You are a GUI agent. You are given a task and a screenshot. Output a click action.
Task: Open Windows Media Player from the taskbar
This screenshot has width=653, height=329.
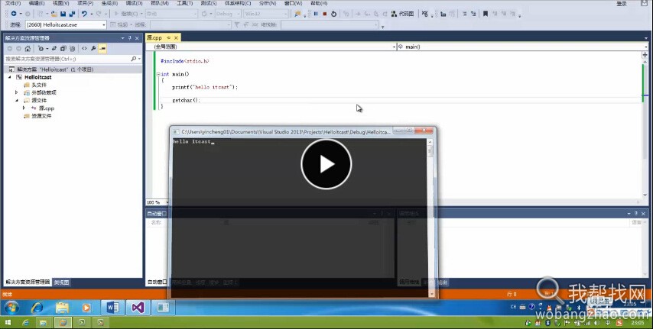pos(86,308)
